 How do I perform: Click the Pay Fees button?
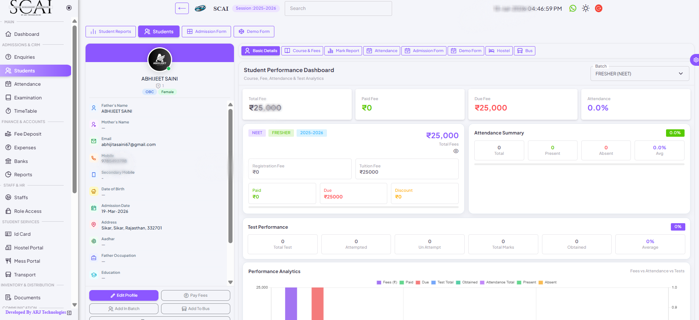point(195,295)
